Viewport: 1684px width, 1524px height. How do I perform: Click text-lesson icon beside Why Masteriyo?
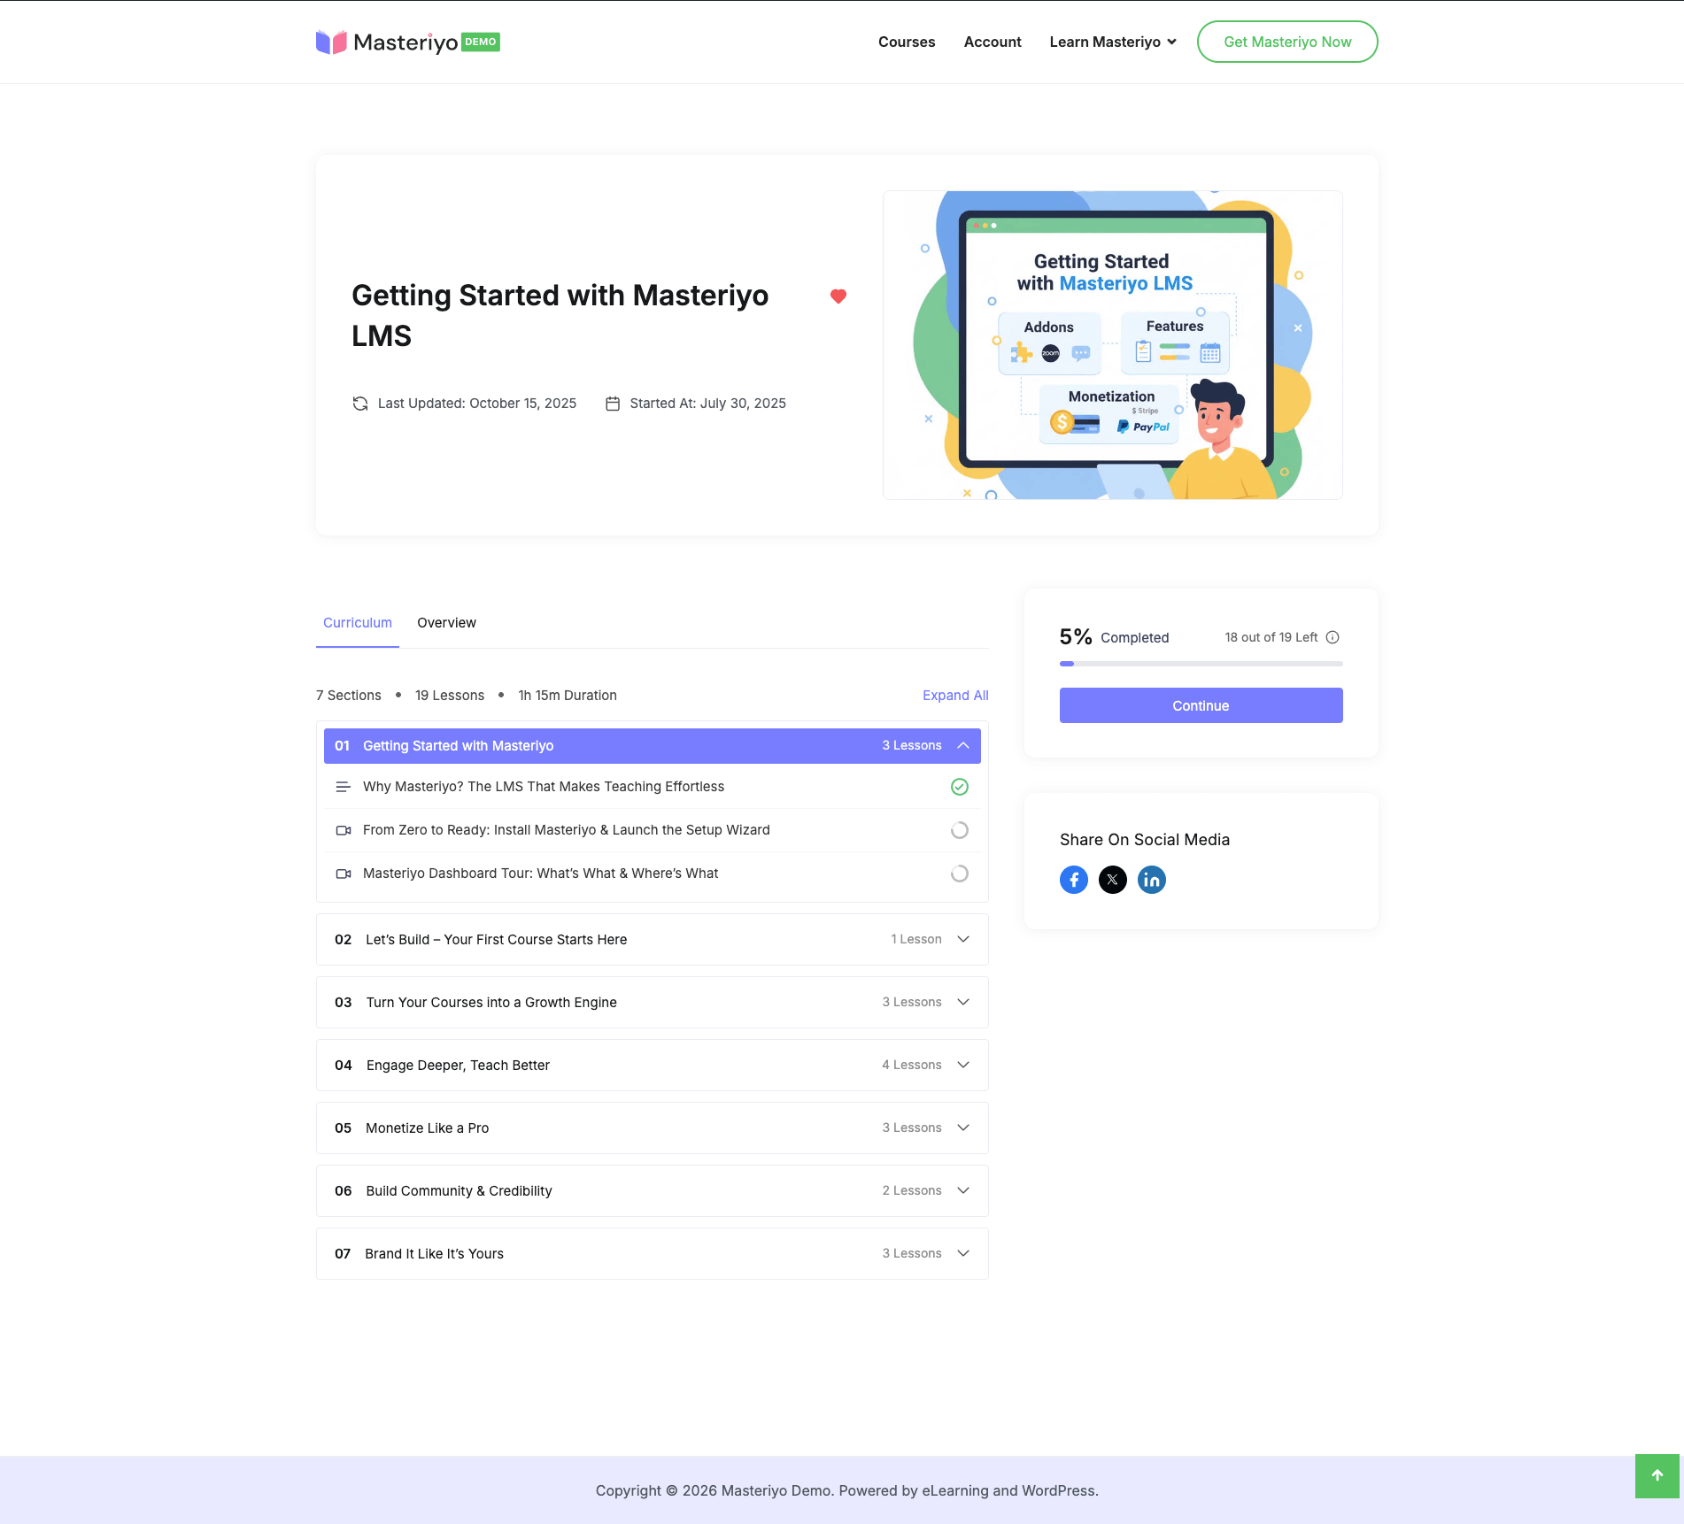point(344,787)
